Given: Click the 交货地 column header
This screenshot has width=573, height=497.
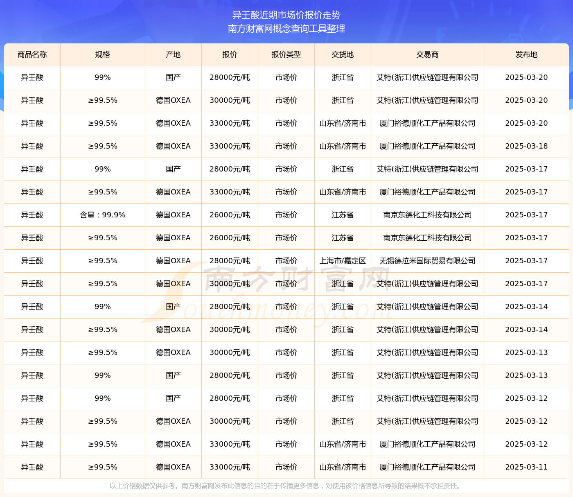Looking at the screenshot, I should (343, 54).
